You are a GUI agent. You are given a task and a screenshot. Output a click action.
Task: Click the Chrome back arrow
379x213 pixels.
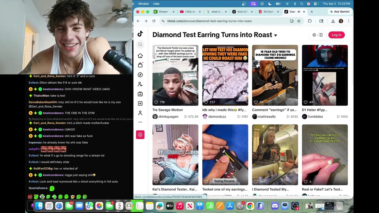(x=138, y=21)
